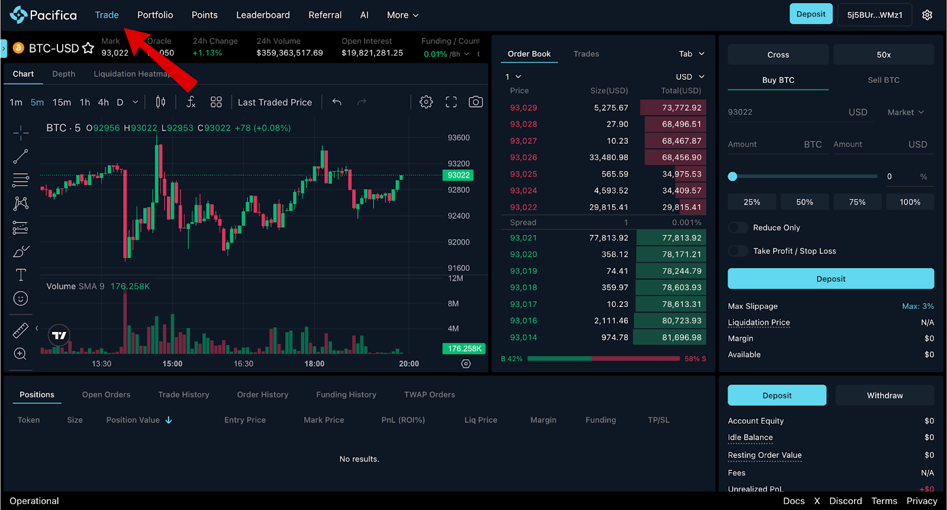This screenshot has width=947, height=510.
Task: Open the indicators fx menu
Action: pyautogui.click(x=191, y=102)
